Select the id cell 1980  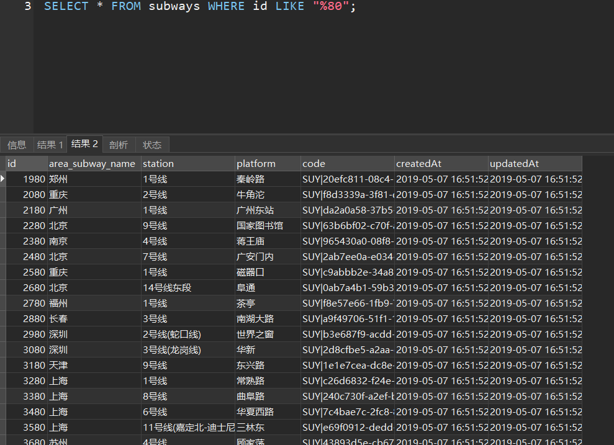click(x=27, y=179)
